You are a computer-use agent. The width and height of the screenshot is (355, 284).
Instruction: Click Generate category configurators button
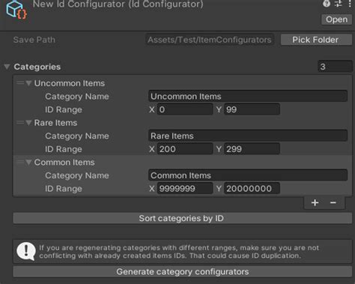[x=183, y=271]
